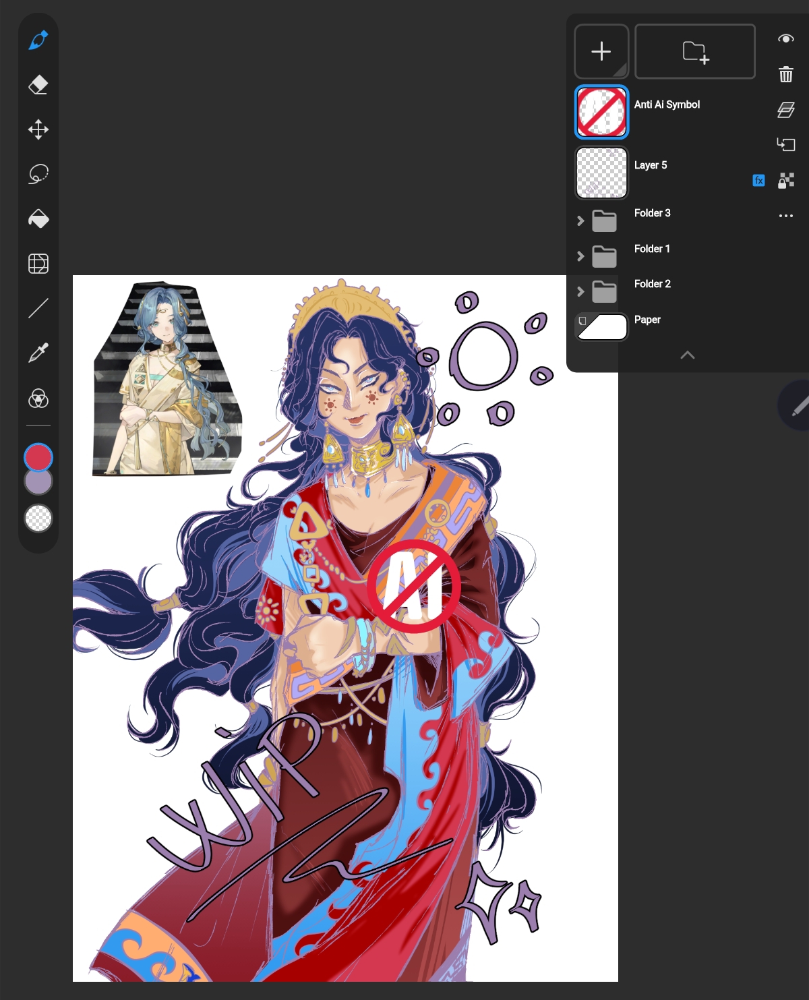Expand Folder 3 in layers panel
Screen dimensions: 809x1000
[x=580, y=220]
